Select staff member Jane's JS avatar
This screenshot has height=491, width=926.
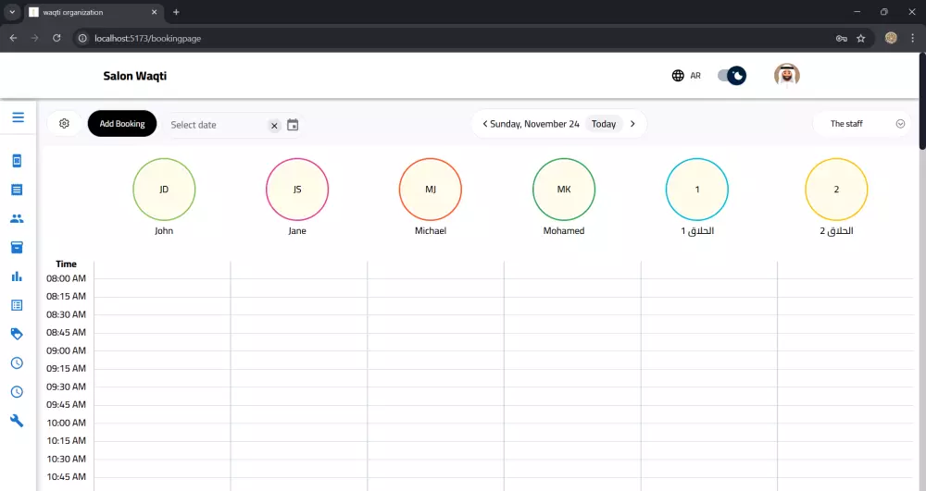[x=297, y=190]
